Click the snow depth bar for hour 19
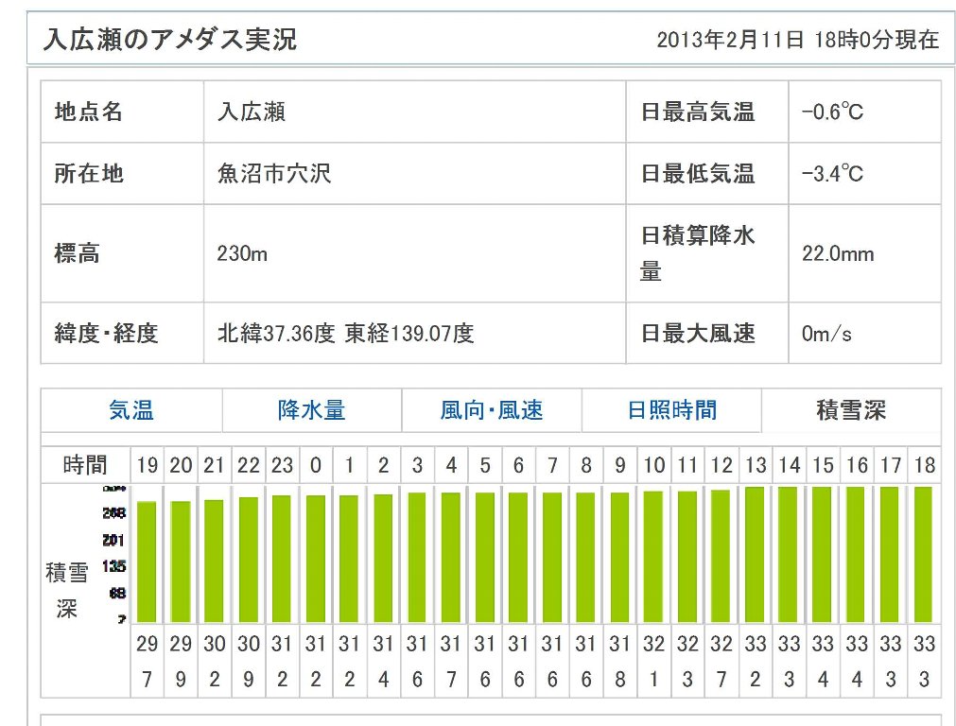The height and width of the screenshot is (726, 956). pos(147,562)
